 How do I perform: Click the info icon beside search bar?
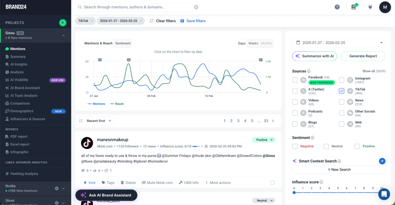[196, 7]
